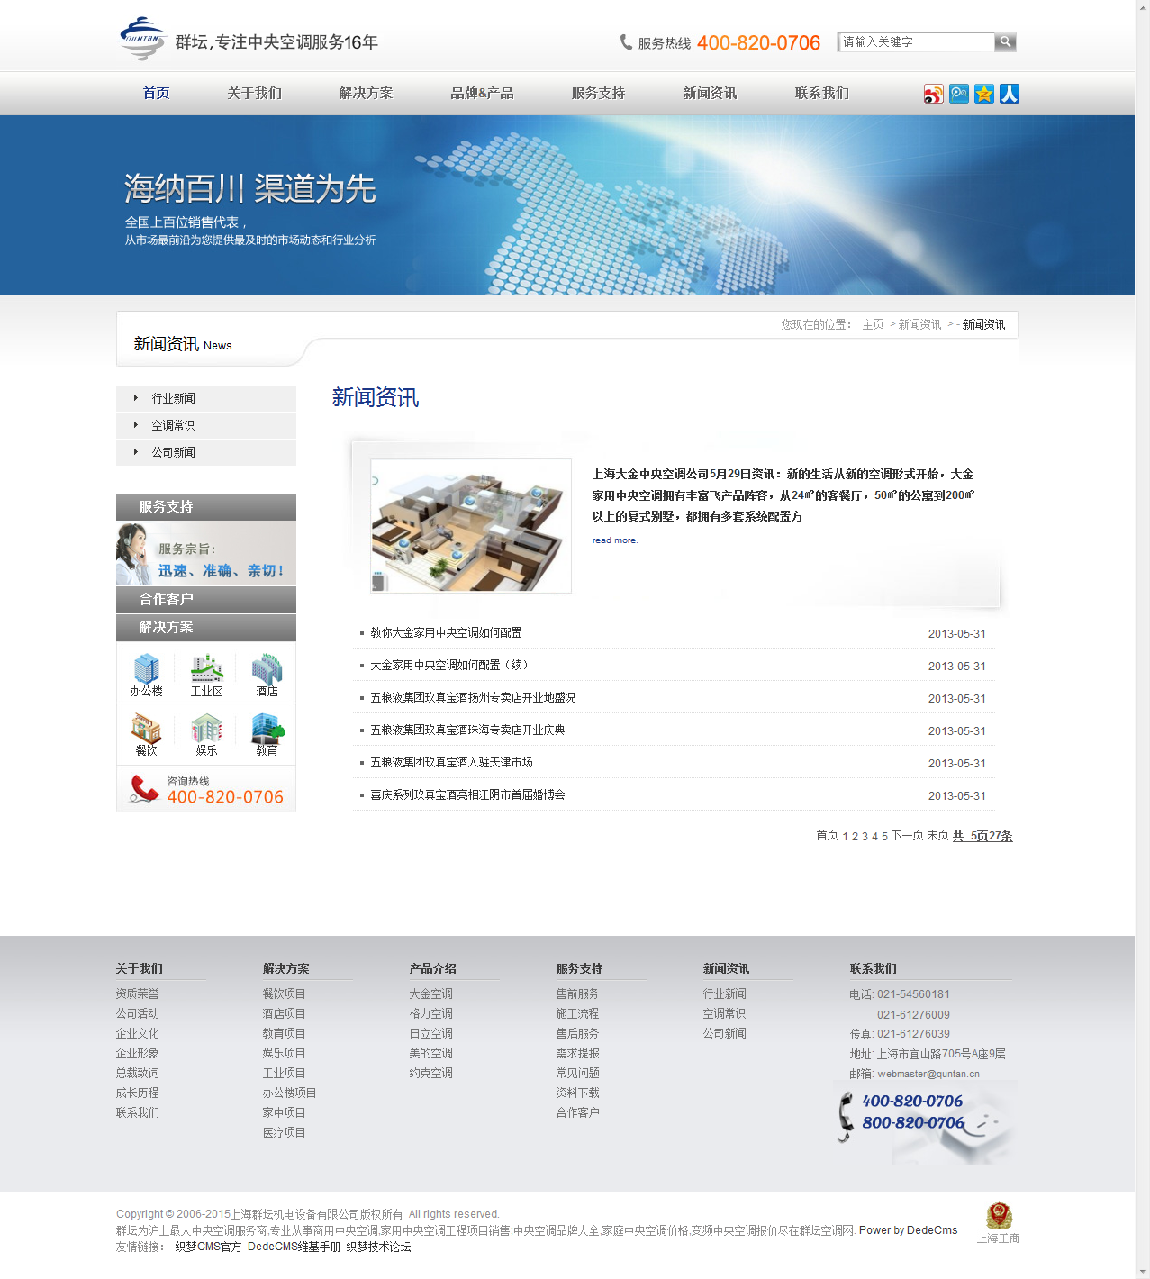The width and height of the screenshot is (1150, 1279).
Task: Click the keyword search input field
Action: [x=915, y=41]
